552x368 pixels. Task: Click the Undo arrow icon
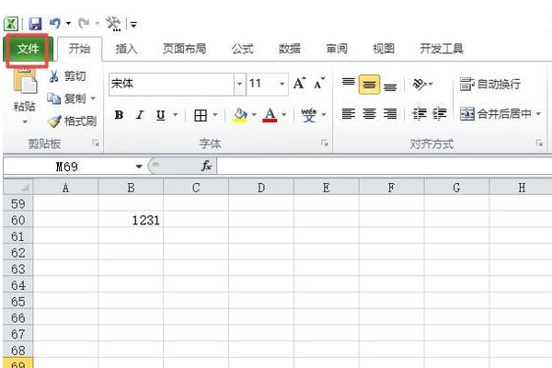tap(55, 24)
